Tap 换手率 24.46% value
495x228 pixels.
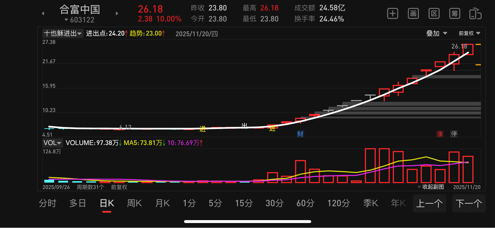pyautogui.click(x=331, y=19)
